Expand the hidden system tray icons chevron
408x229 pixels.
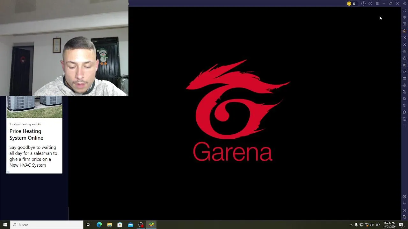351,225
